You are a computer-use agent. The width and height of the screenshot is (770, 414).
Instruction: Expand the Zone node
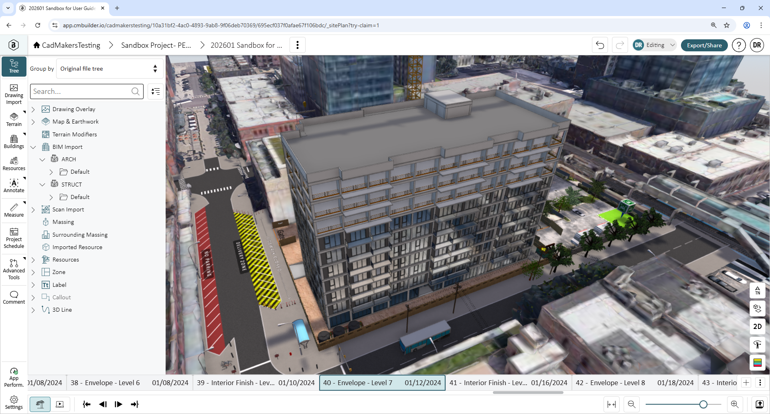click(33, 272)
